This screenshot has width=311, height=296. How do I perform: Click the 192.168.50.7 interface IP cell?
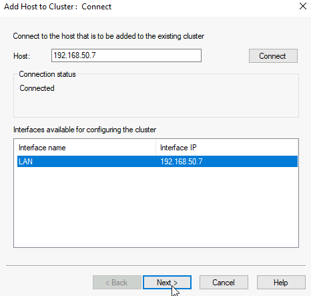click(182, 162)
